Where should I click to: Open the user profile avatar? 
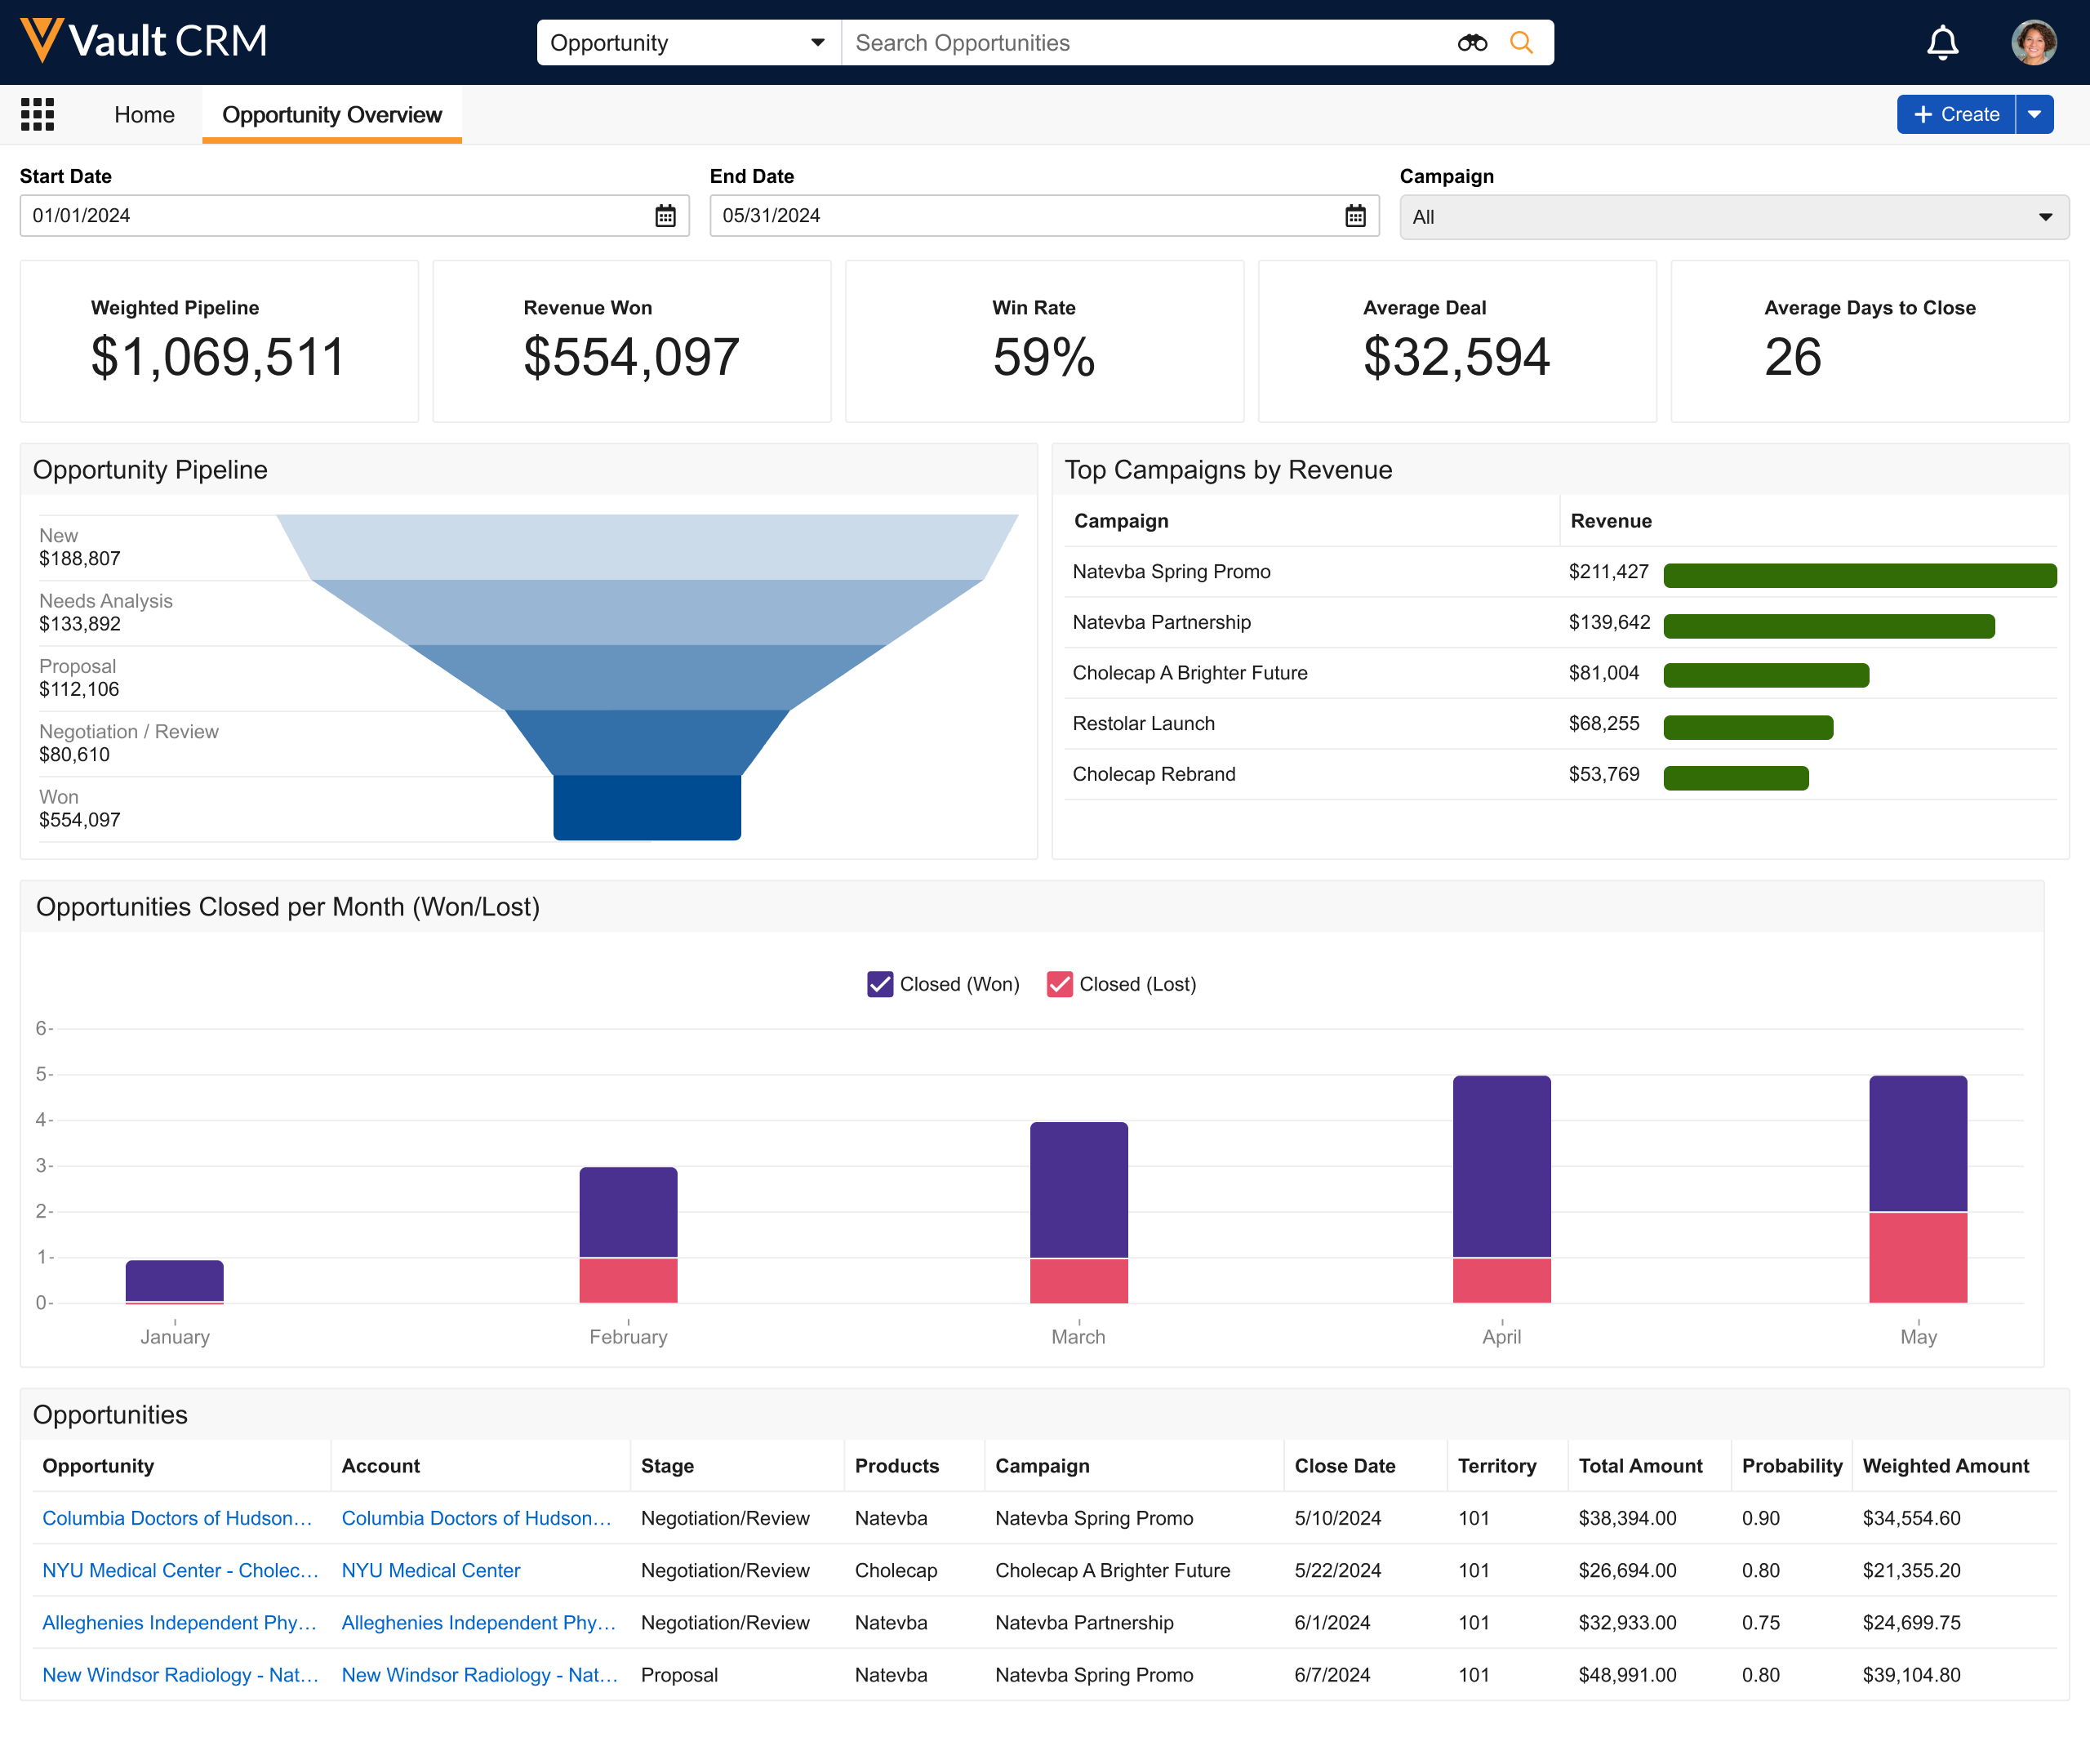coord(2032,43)
